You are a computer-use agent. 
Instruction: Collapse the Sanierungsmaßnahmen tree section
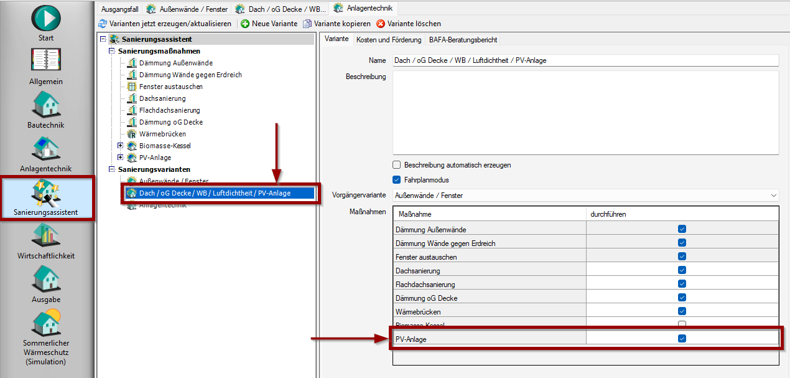tap(112, 51)
